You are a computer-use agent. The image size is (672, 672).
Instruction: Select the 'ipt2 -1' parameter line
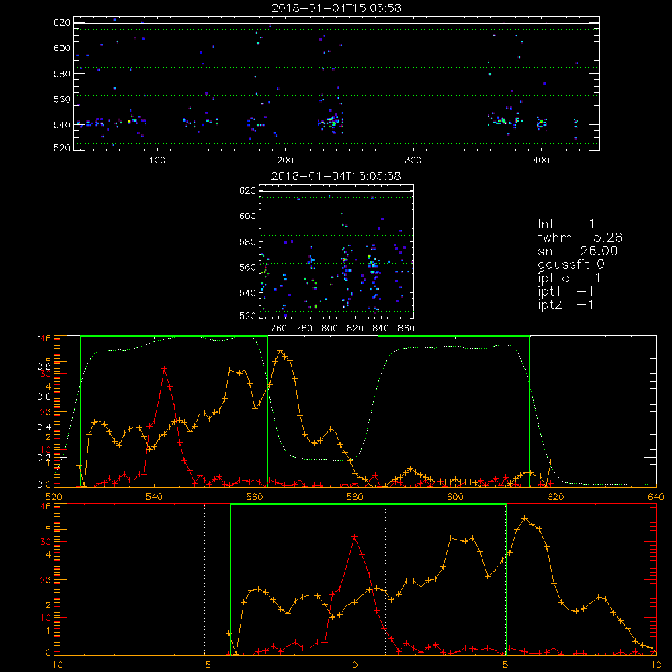(x=566, y=304)
